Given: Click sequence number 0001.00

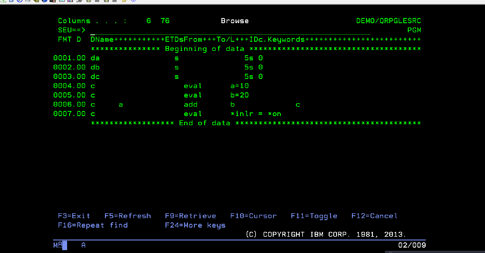Looking at the screenshot, I should [x=69, y=58].
